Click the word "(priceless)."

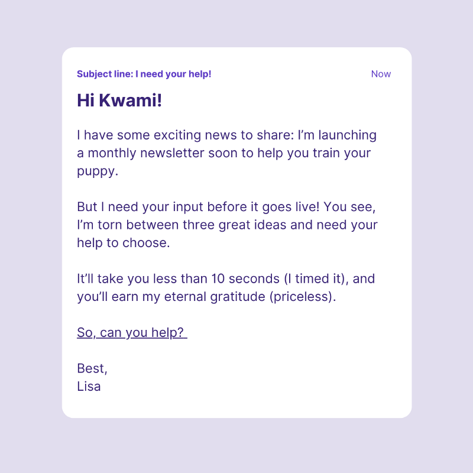[x=303, y=297]
